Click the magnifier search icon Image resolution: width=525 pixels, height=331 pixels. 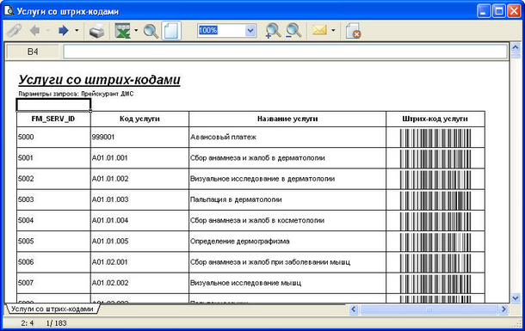[x=151, y=31]
